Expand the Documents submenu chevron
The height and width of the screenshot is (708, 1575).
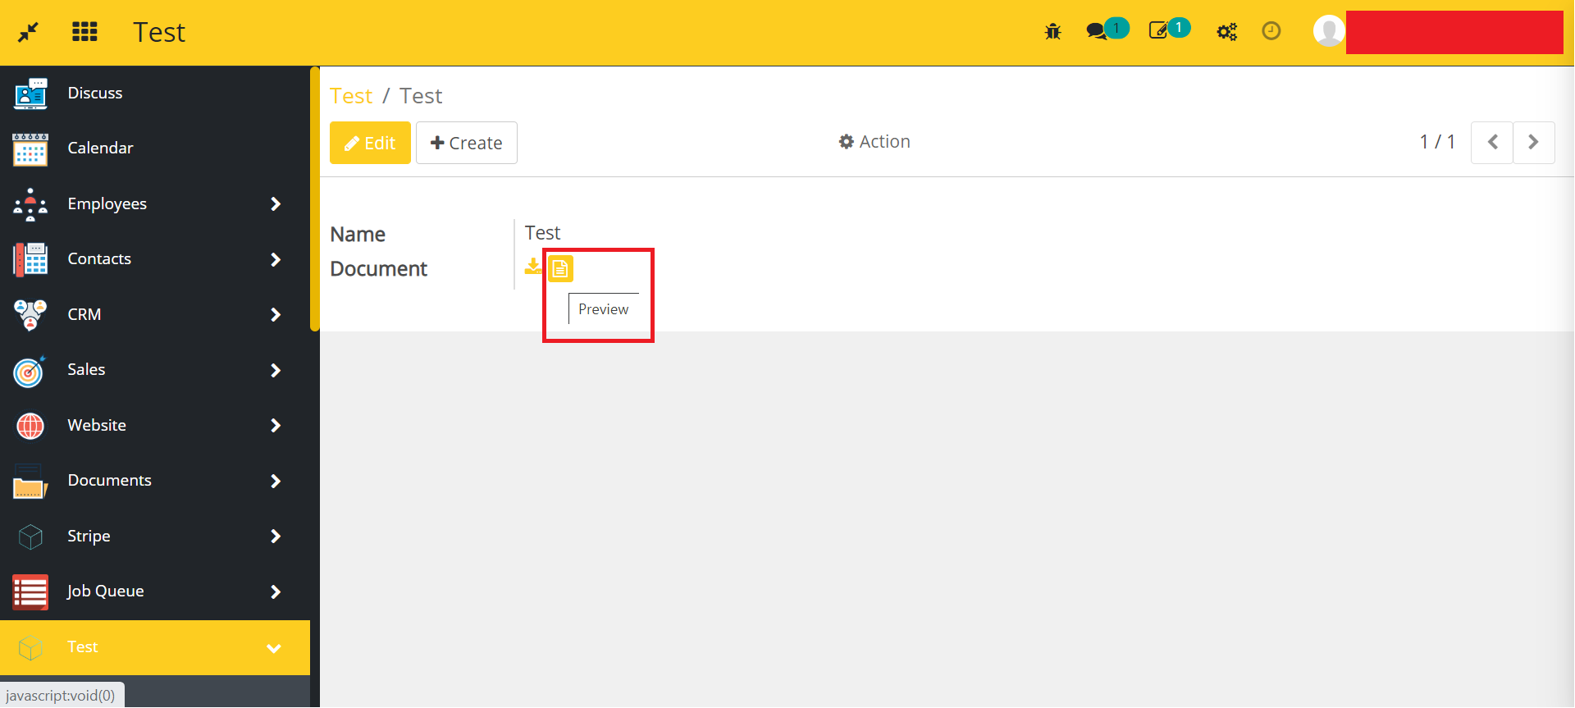pyautogui.click(x=276, y=481)
